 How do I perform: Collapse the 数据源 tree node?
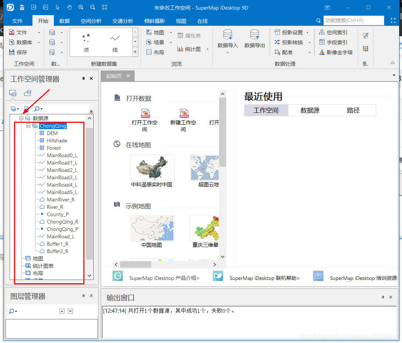21,118
